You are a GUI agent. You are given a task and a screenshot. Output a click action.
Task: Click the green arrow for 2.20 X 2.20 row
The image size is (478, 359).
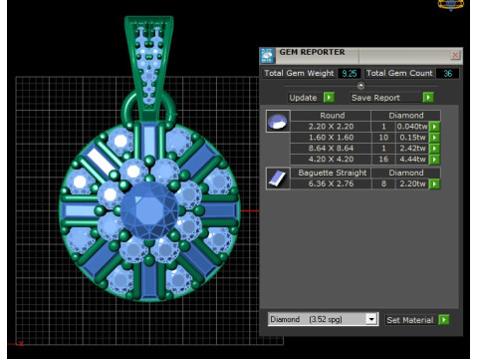[x=434, y=127]
